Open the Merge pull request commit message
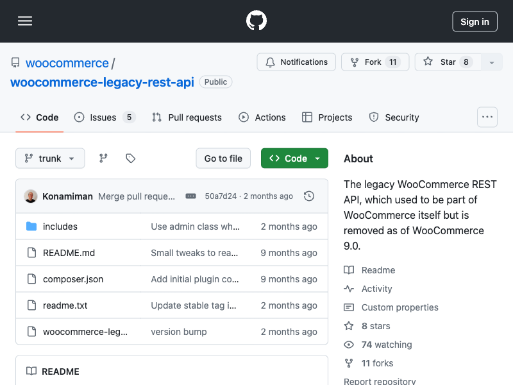Screen dimensions: 513x385 pyautogui.click(x=137, y=196)
